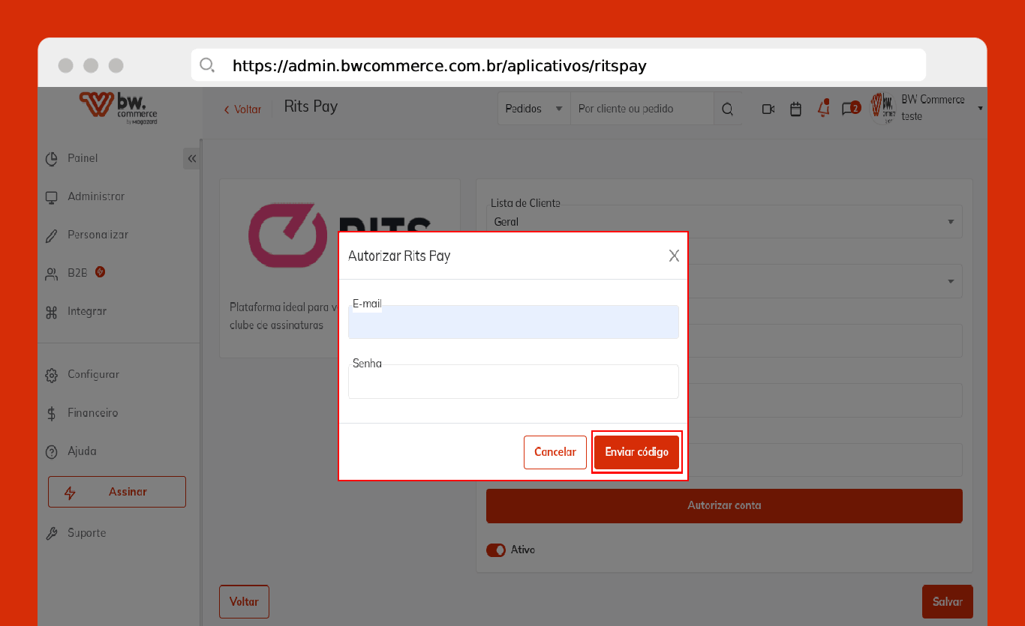Viewport: 1025px width, 626px height.
Task: Click the Voltar link in header
Action: [x=242, y=109]
